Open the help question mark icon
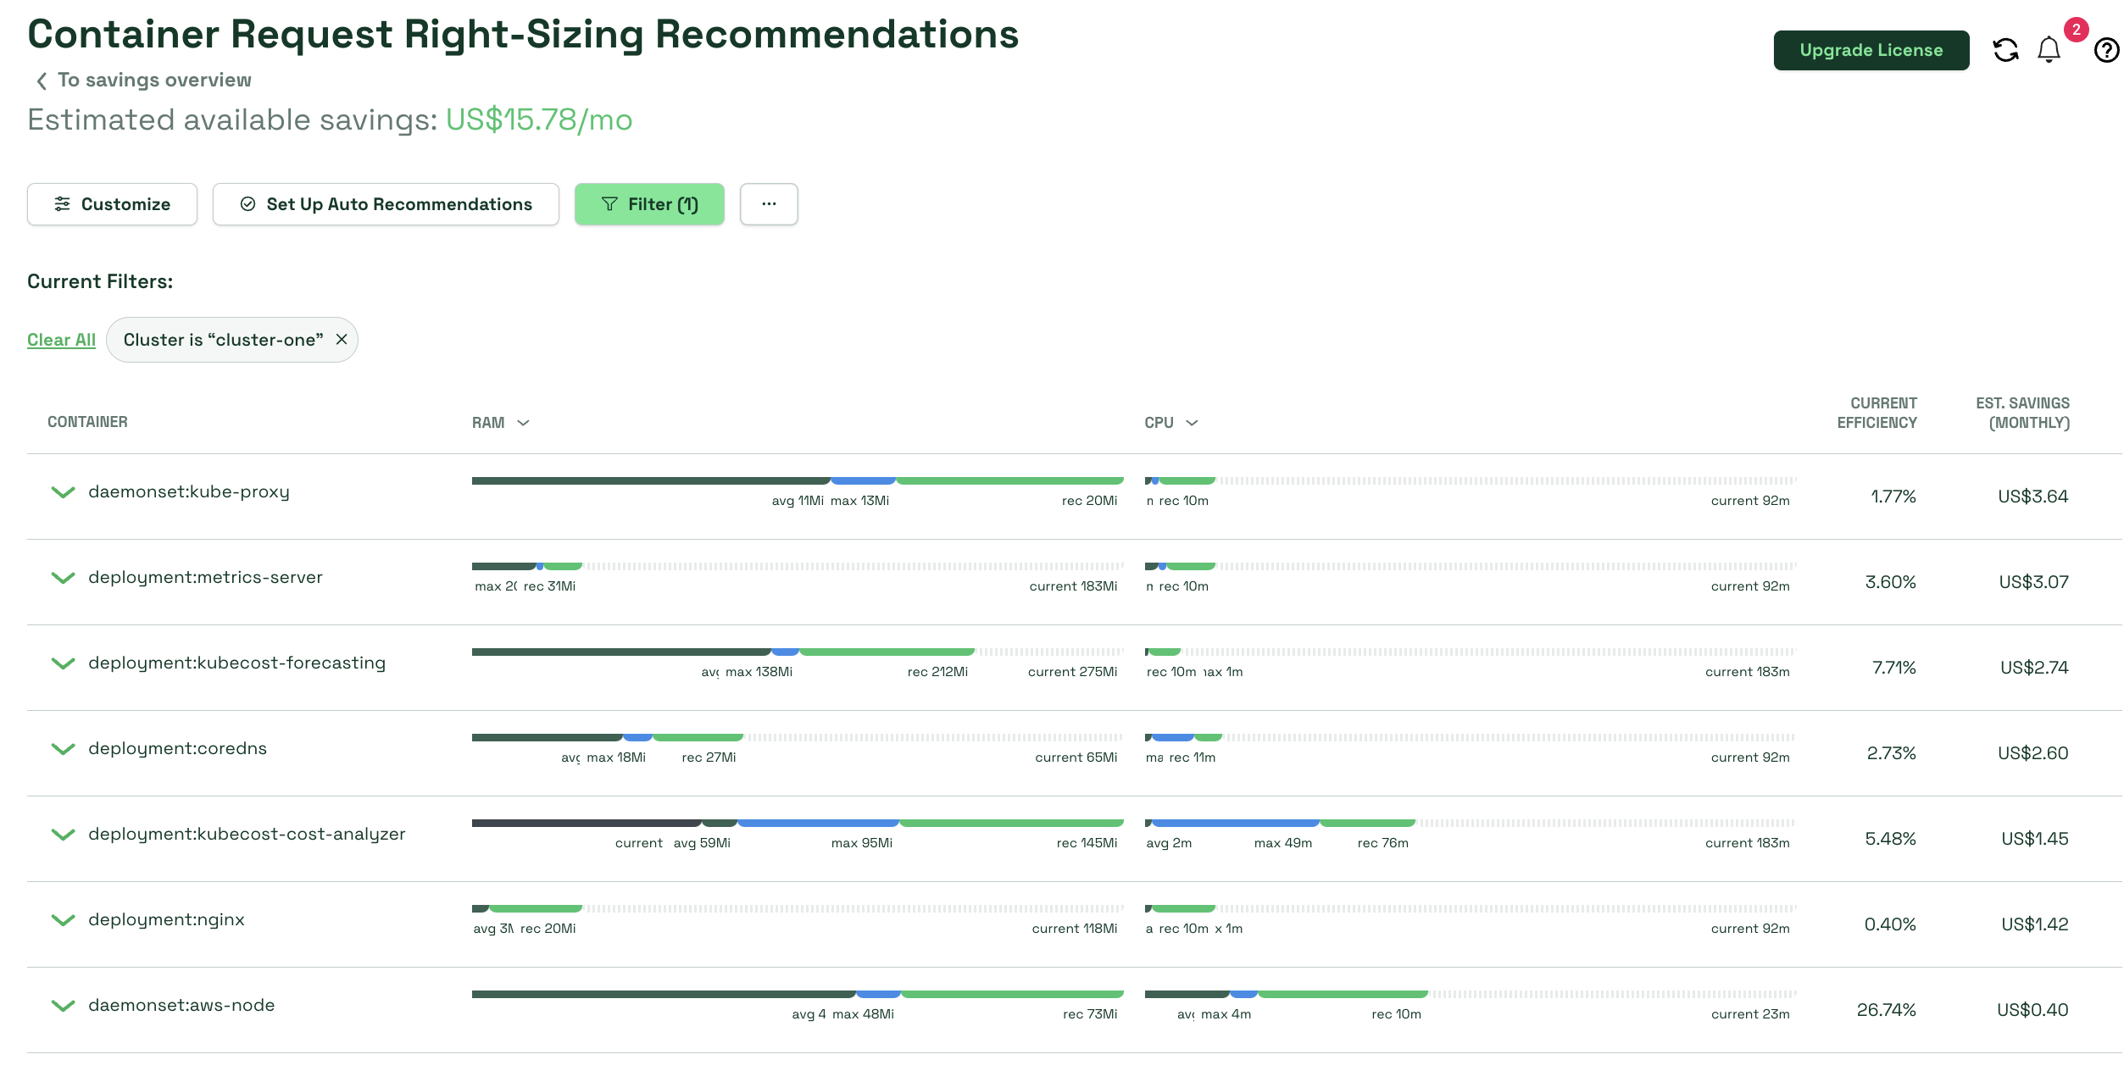The width and height of the screenshot is (2124, 1071). point(2105,51)
